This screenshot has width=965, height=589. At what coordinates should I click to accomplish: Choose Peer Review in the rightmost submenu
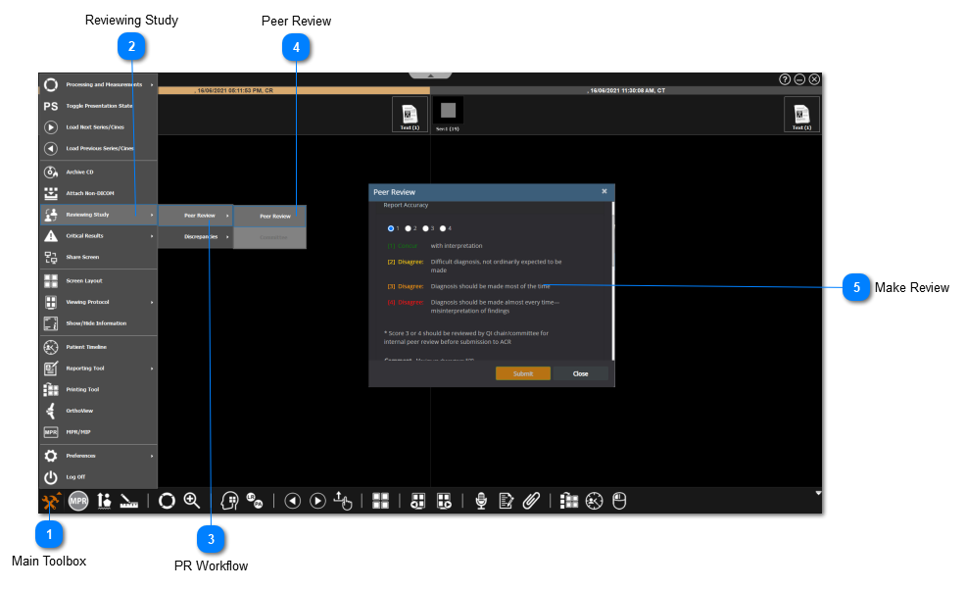274,216
